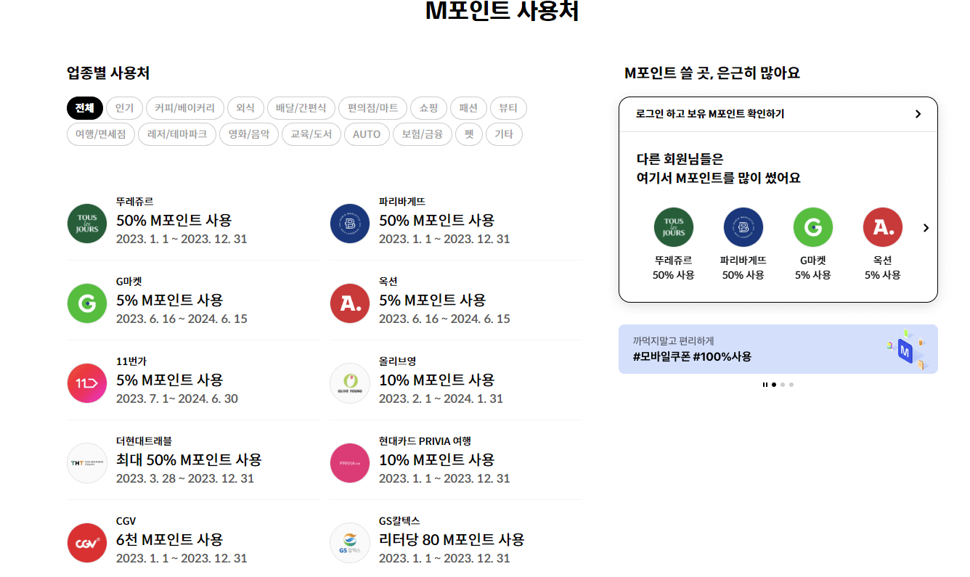Filter by 뷰티 category
Image resolution: width=970 pixels, height=577 pixels.
[508, 108]
